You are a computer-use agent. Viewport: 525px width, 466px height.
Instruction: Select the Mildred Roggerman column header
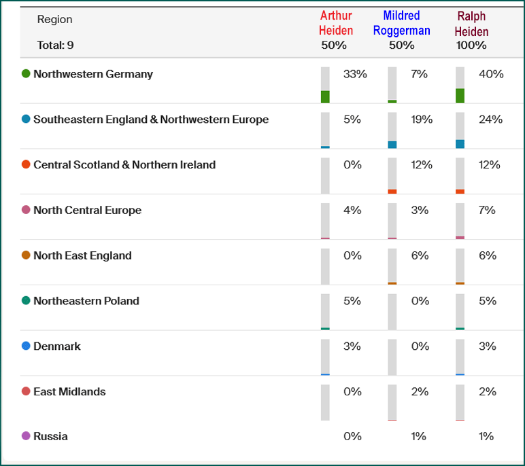(x=401, y=23)
